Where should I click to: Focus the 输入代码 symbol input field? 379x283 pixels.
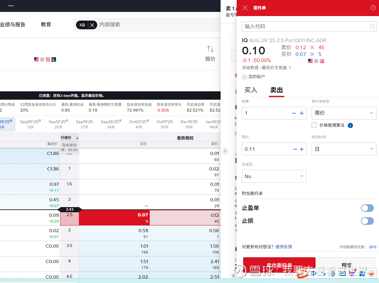[x=309, y=26]
